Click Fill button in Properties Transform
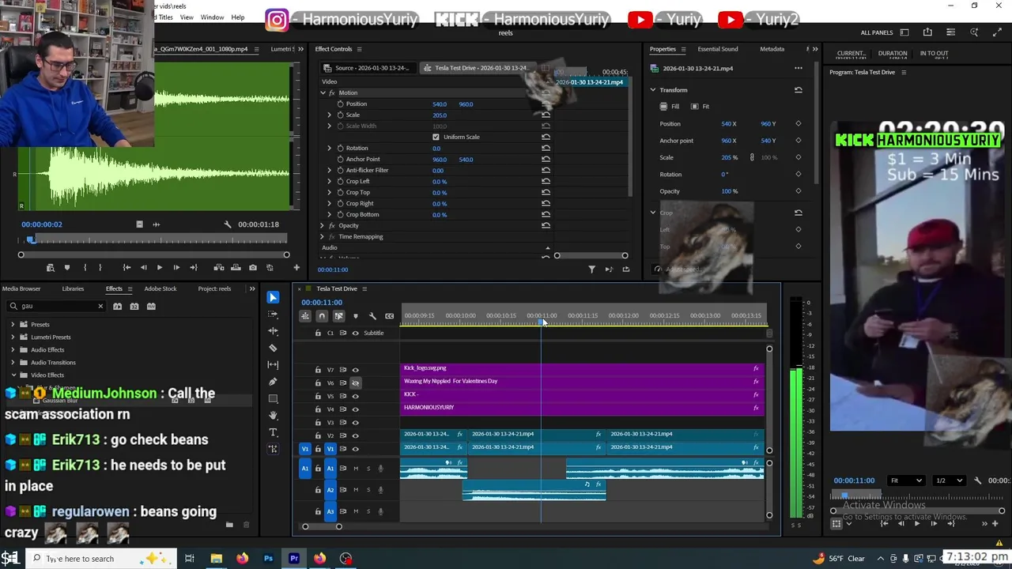 [x=670, y=107]
